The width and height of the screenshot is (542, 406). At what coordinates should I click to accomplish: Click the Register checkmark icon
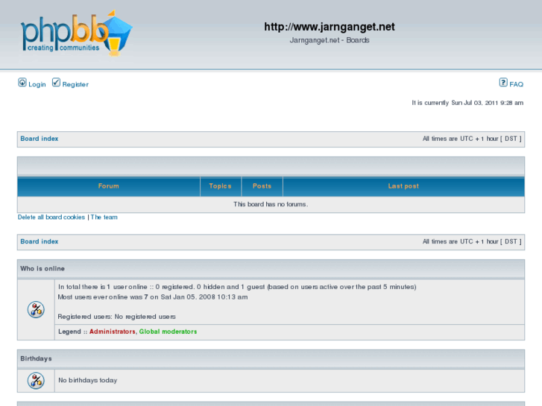tap(56, 83)
